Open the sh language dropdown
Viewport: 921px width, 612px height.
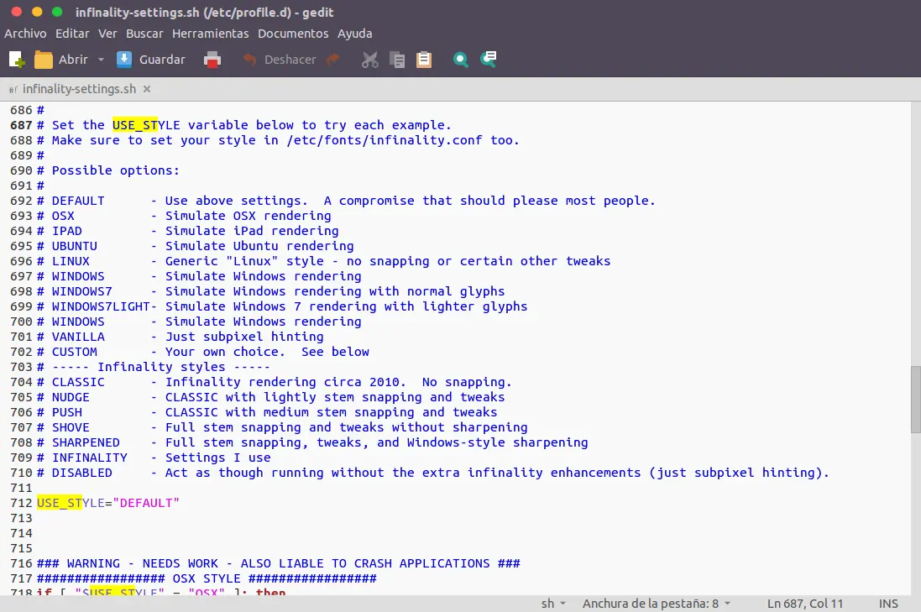[553, 604]
